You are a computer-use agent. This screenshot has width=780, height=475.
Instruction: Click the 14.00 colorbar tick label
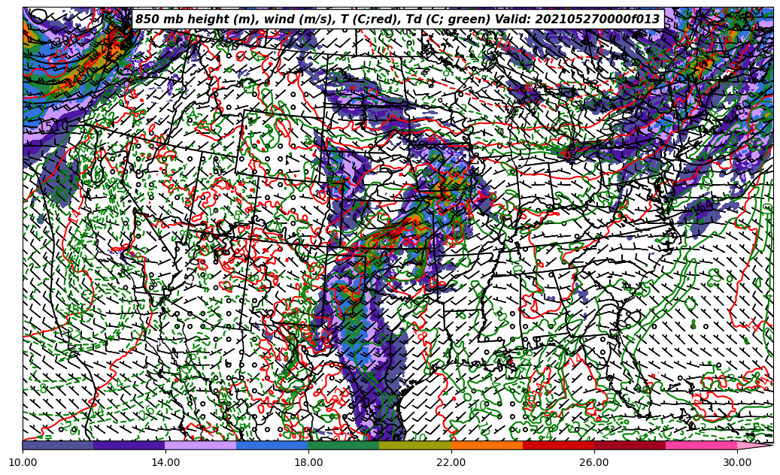[165, 462]
